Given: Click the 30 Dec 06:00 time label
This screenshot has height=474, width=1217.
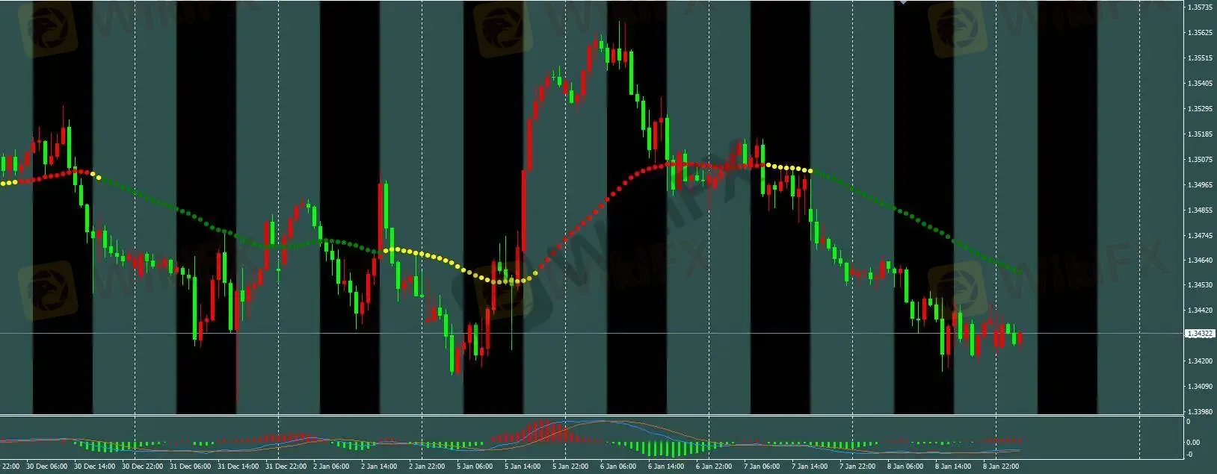Looking at the screenshot, I should pyautogui.click(x=46, y=467).
